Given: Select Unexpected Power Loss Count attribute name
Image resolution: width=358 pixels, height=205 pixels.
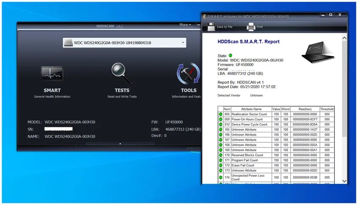Looking at the screenshot, I should 248,177.
